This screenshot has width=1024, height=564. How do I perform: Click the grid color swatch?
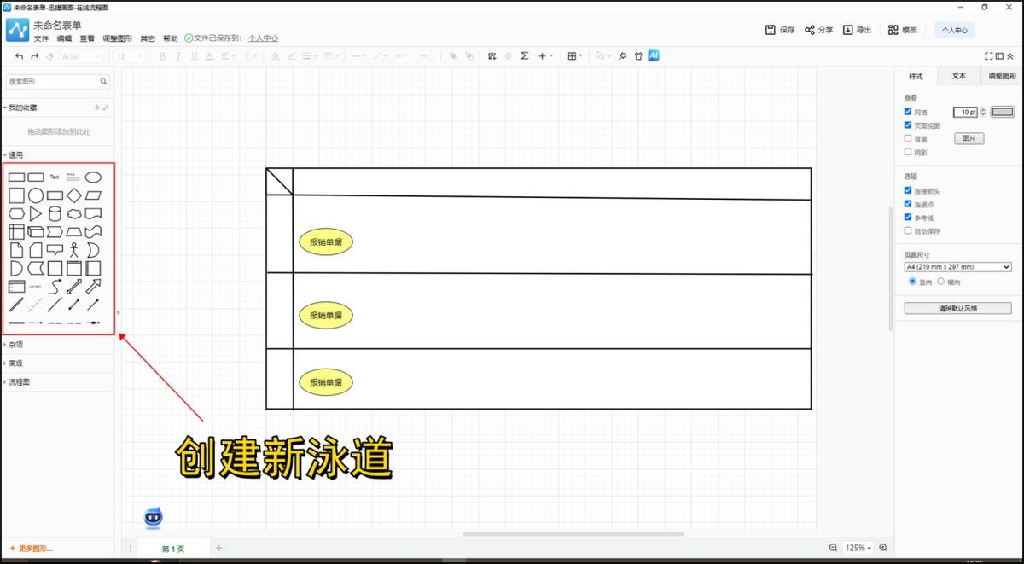point(1003,112)
